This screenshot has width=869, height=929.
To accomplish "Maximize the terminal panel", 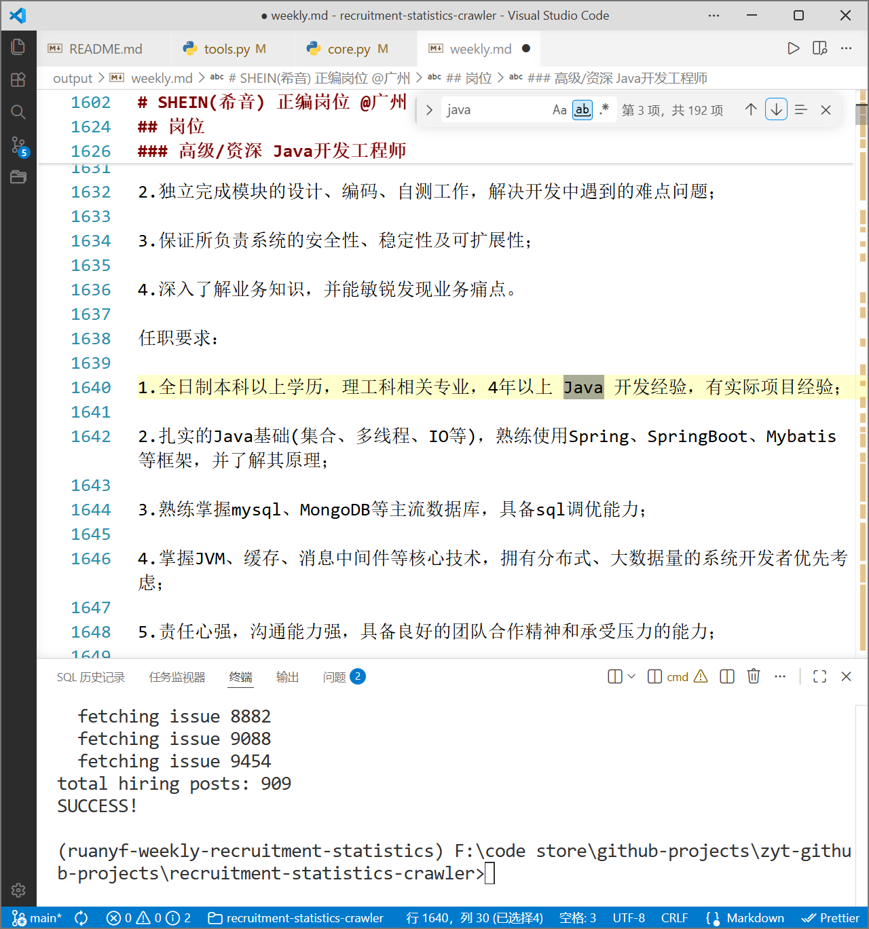I will [x=819, y=676].
